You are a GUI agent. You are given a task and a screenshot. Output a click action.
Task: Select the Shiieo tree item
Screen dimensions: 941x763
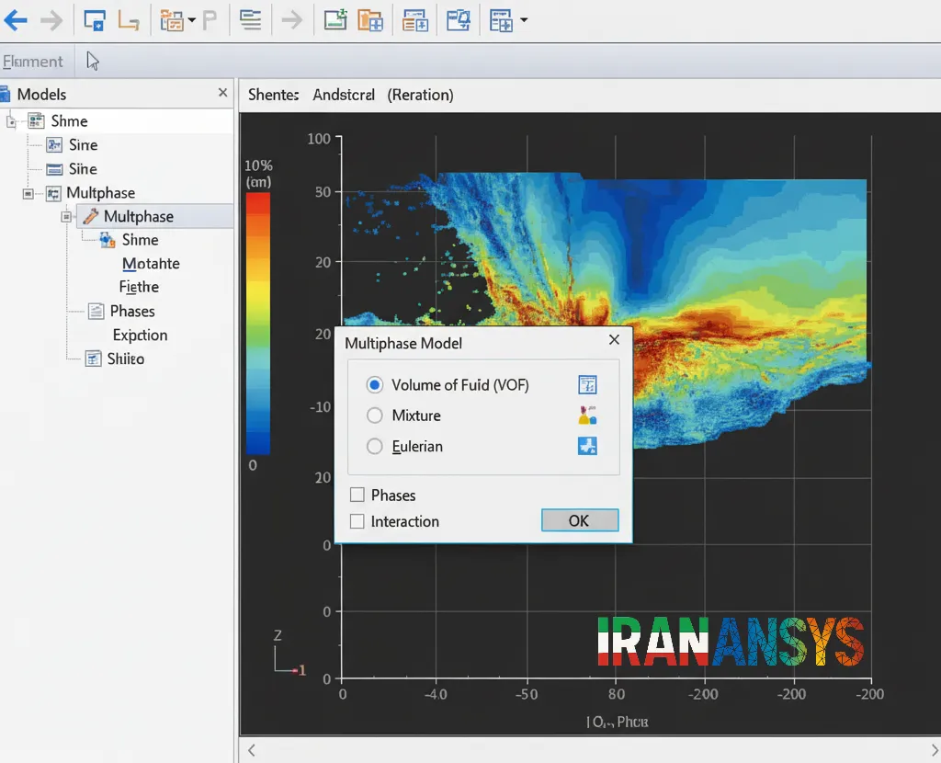tap(125, 359)
